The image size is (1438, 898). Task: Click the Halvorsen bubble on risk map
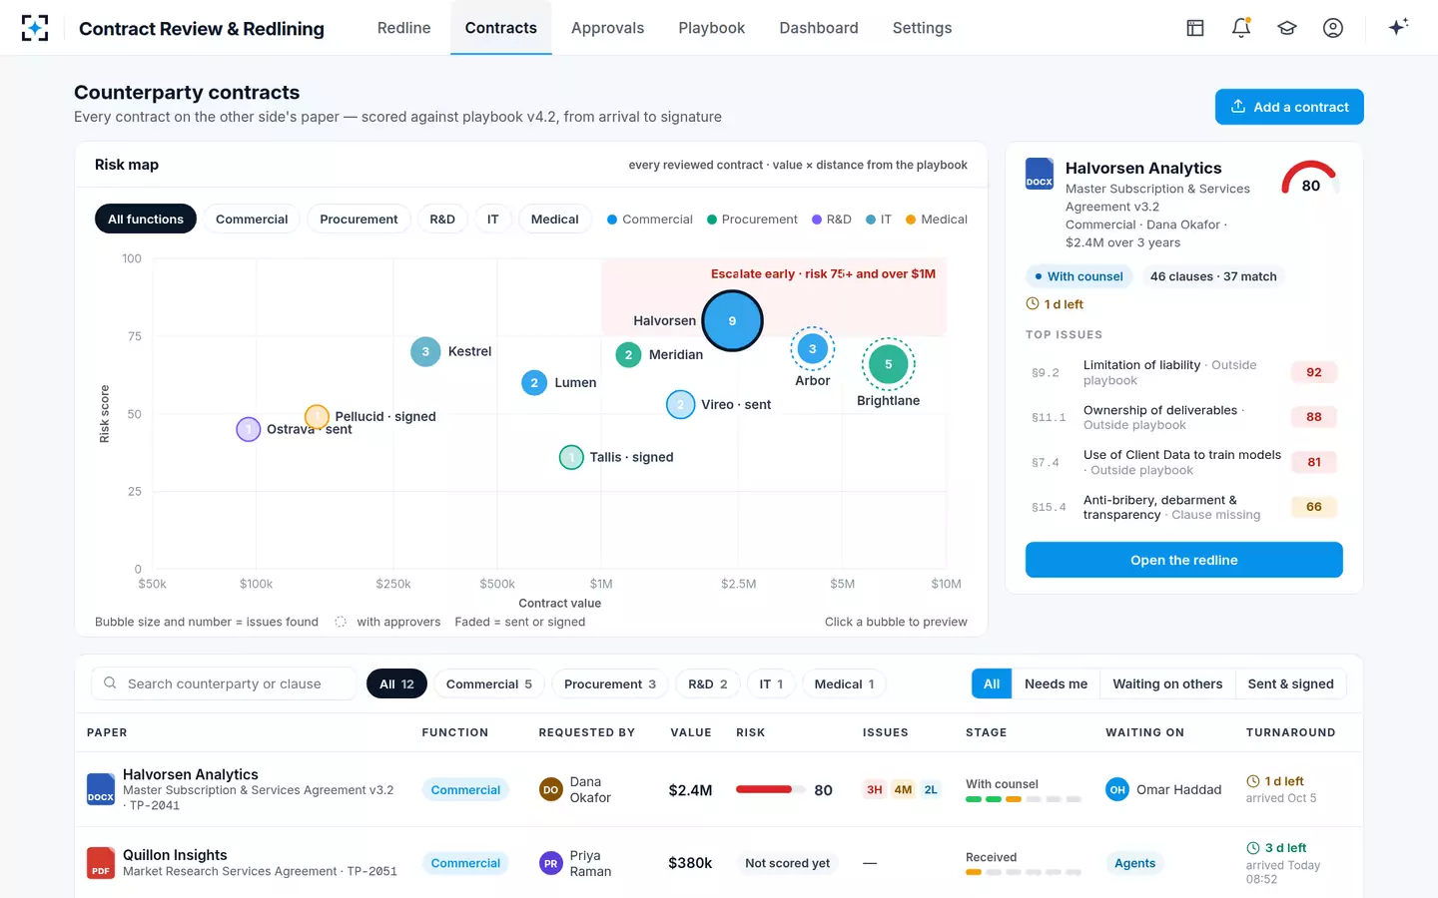click(x=732, y=320)
